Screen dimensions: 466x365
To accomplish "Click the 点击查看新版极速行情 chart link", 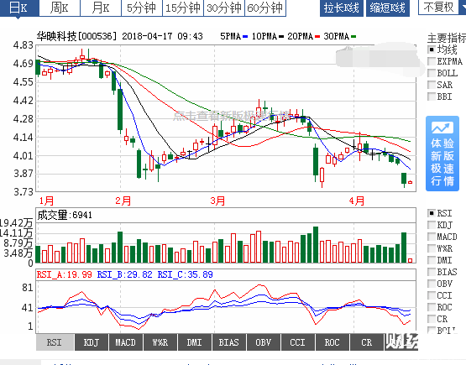I will coord(231,116).
